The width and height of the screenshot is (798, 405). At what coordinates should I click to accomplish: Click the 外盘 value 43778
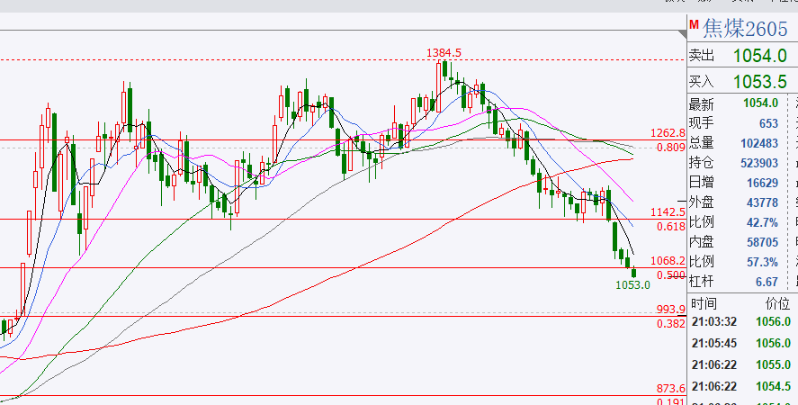point(762,202)
